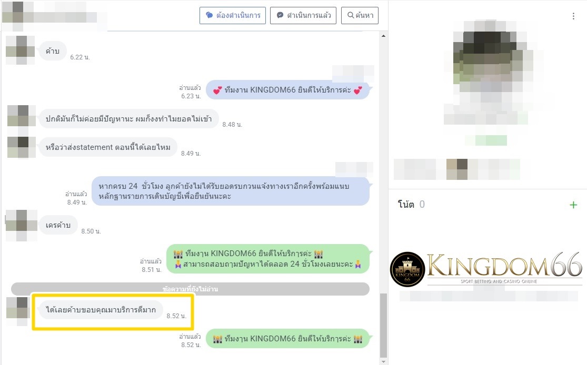Click the ค้นหา search button

click(x=360, y=15)
